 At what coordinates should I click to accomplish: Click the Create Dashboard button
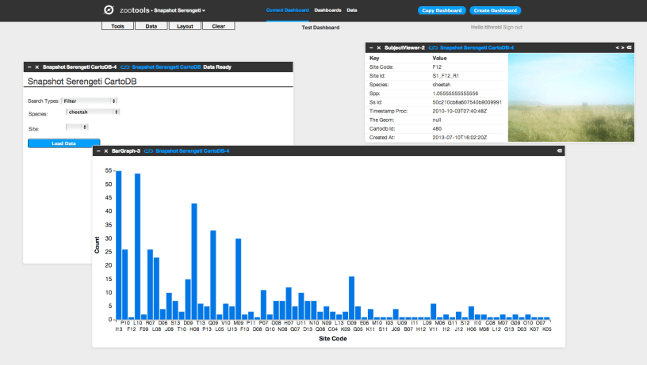[495, 10]
